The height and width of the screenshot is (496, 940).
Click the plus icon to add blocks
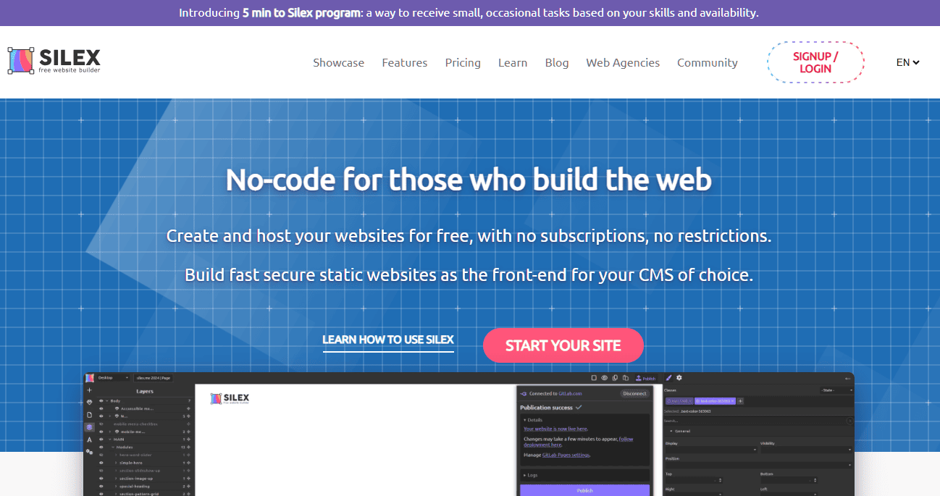click(89, 390)
